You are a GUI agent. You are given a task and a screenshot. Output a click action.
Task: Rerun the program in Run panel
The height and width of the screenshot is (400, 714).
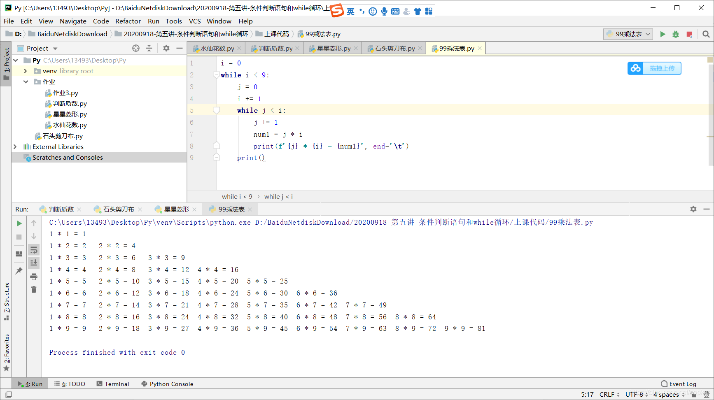click(19, 223)
